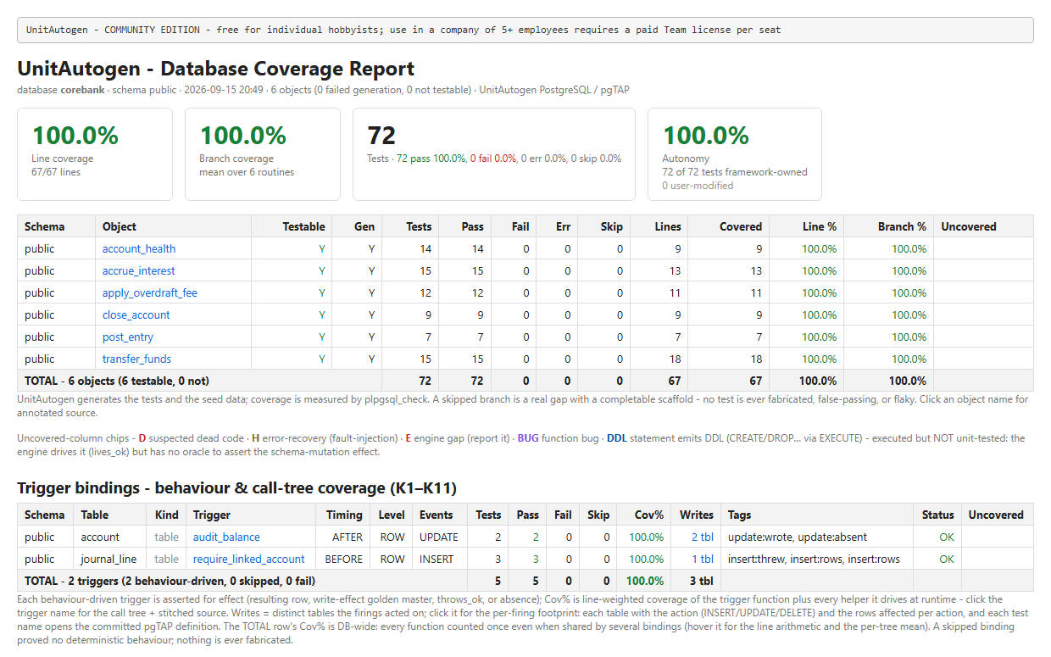The width and height of the screenshot is (1051, 657).
Task: Click the 'update:wrote, update:absent' tags cell
Action: point(798,537)
